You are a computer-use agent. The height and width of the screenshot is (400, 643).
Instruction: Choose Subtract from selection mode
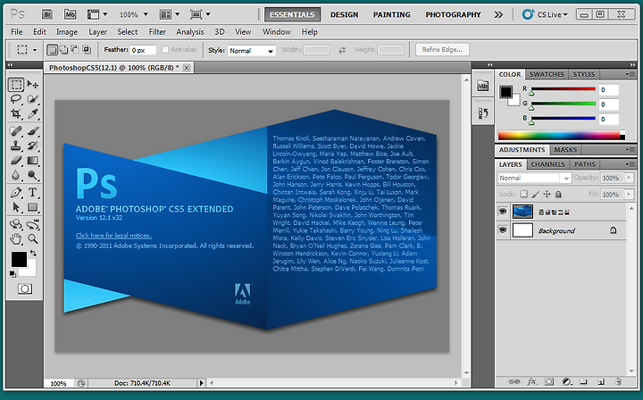(75, 50)
